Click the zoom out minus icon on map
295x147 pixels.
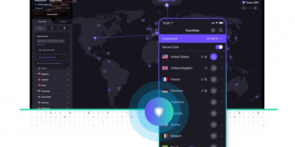coord(243,8)
